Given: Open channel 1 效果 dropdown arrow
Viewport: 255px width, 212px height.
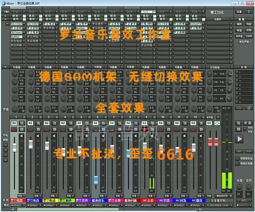Looking at the screenshot, I should coord(24,196).
